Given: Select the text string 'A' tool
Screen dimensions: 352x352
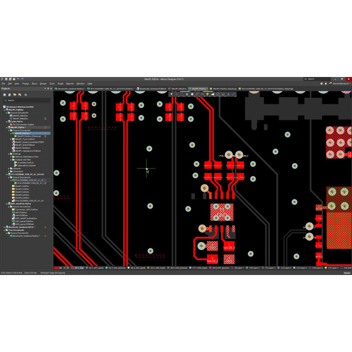Looking at the screenshot, I should coord(228,94).
